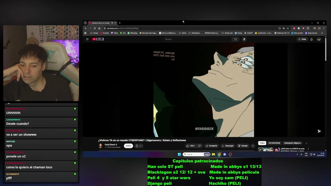Open the Mercado Libre bookmark
This screenshot has height=186, width=331.
click(148, 33)
